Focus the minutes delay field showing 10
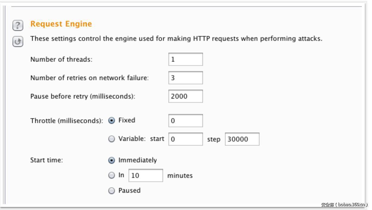Viewport: 372px width, 210px height. click(146, 175)
